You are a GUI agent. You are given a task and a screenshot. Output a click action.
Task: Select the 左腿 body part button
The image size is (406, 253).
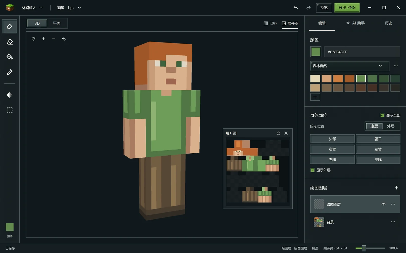[x=378, y=160]
